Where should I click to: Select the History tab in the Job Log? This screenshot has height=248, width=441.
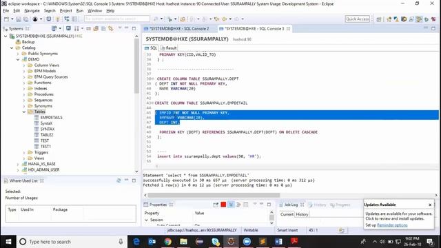coord(302,214)
